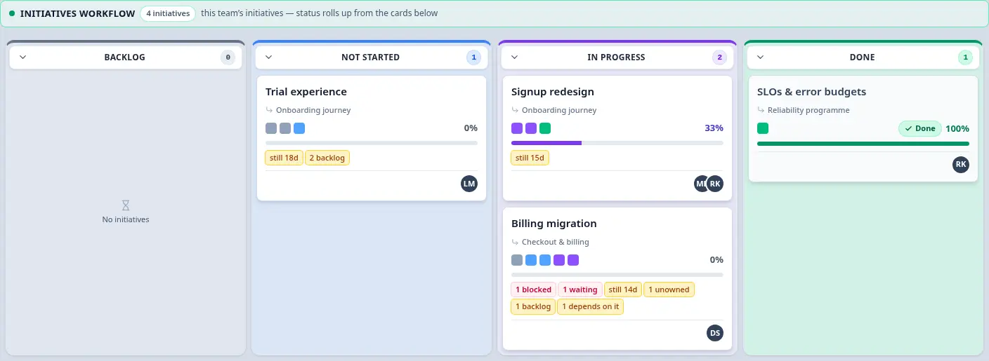Click the No initiatives empty text
The width and height of the screenshot is (989, 361).
pos(126,219)
